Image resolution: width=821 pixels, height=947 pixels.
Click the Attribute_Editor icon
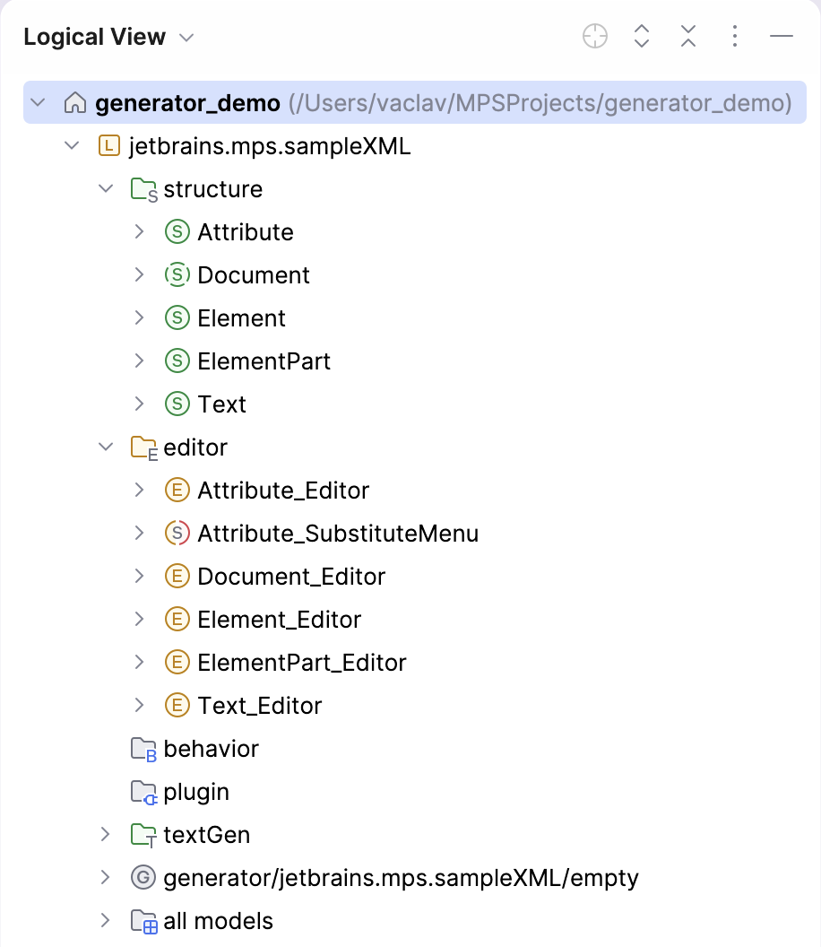tap(177, 490)
